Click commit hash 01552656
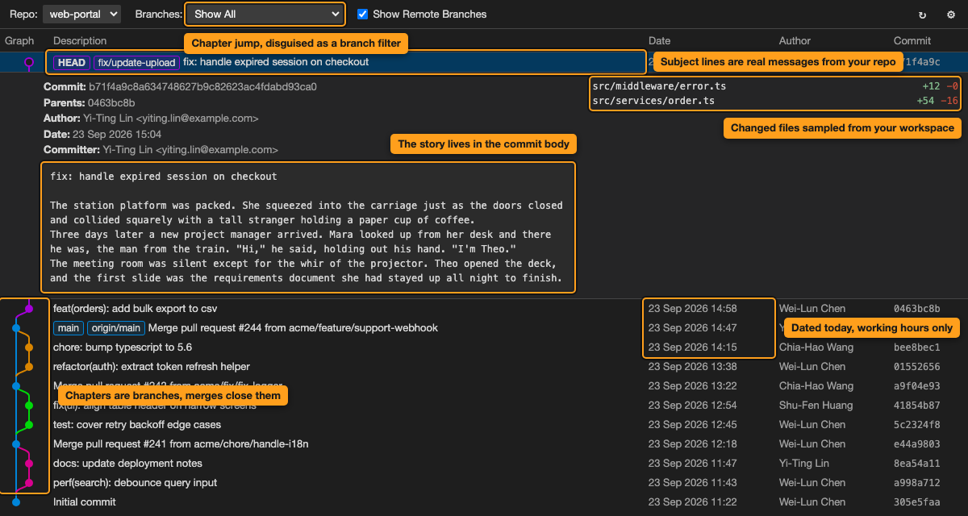 coord(917,367)
